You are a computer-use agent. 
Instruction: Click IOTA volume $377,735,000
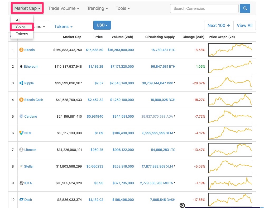[123, 183]
